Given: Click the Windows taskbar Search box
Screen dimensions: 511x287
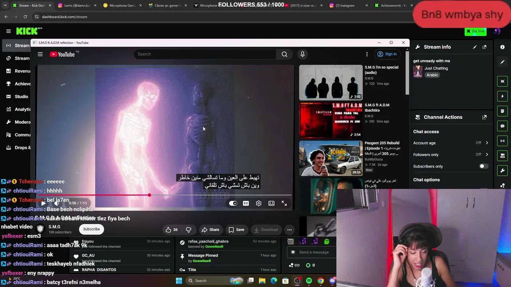Looking at the screenshot, I should [x=216, y=281].
